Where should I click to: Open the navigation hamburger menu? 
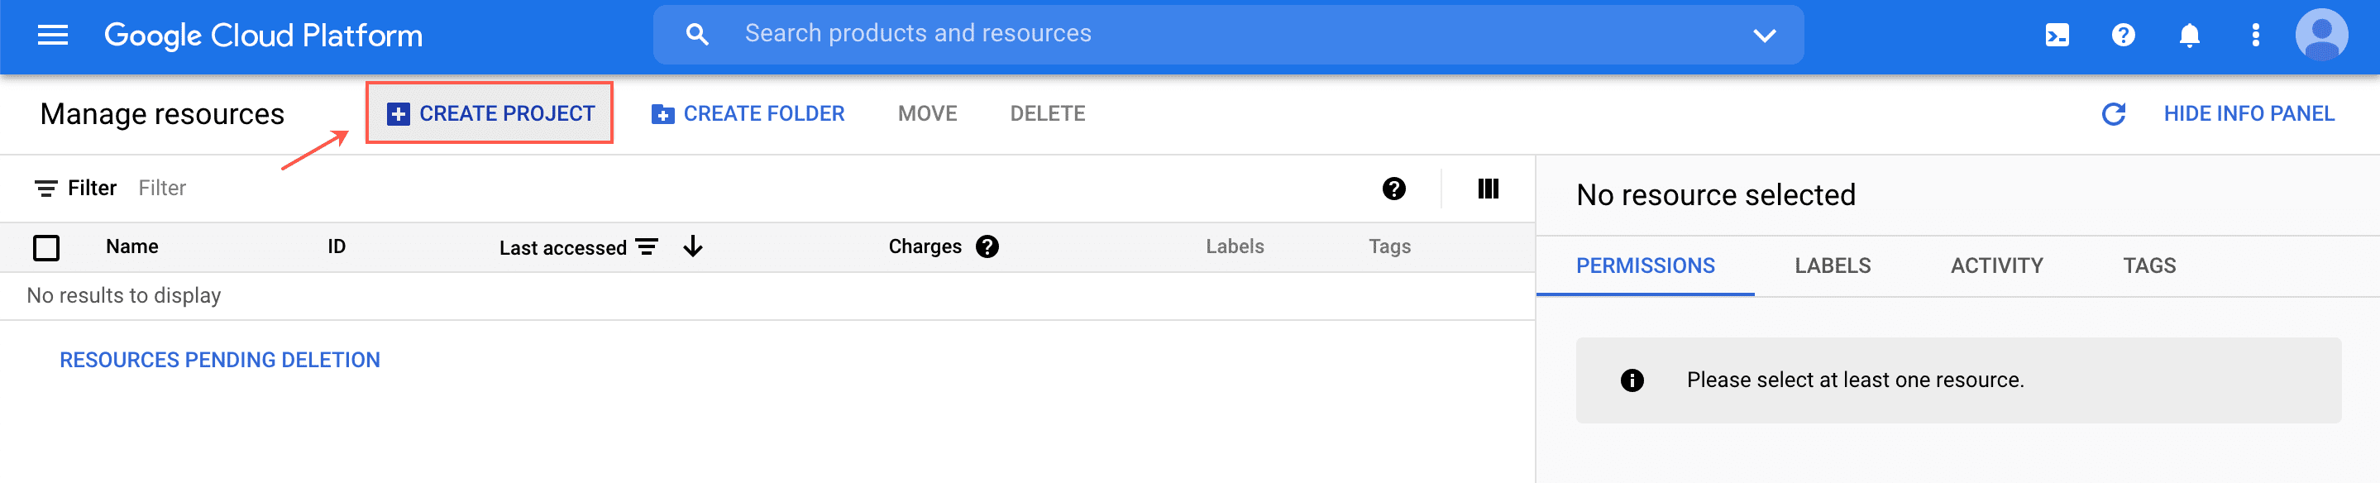53,35
